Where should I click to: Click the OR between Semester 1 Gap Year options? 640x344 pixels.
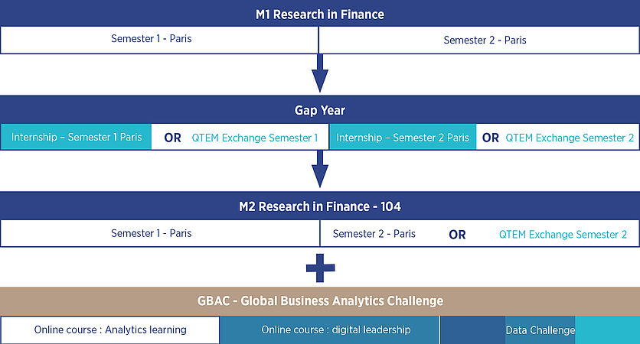coord(172,138)
